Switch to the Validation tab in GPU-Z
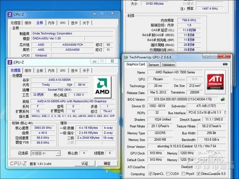239x179 pixels. 168,64
